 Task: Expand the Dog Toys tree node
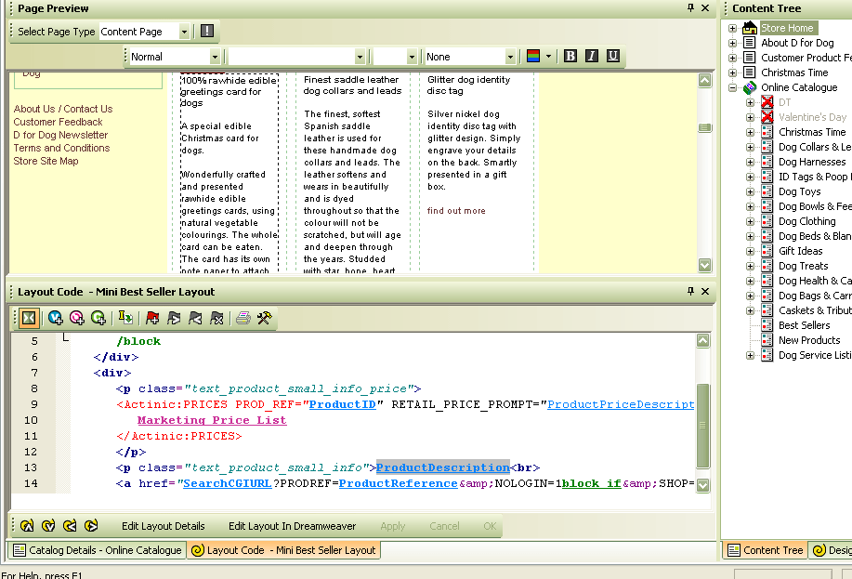[x=751, y=191]
